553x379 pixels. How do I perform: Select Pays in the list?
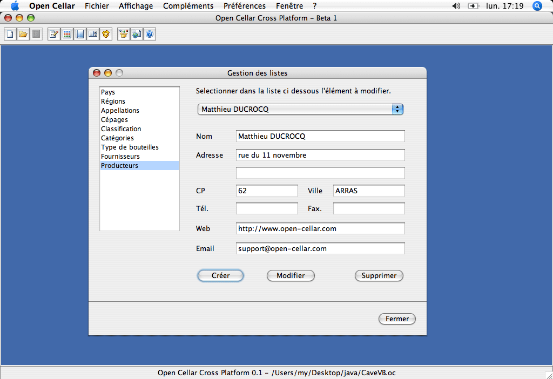(x=139, y=92)
